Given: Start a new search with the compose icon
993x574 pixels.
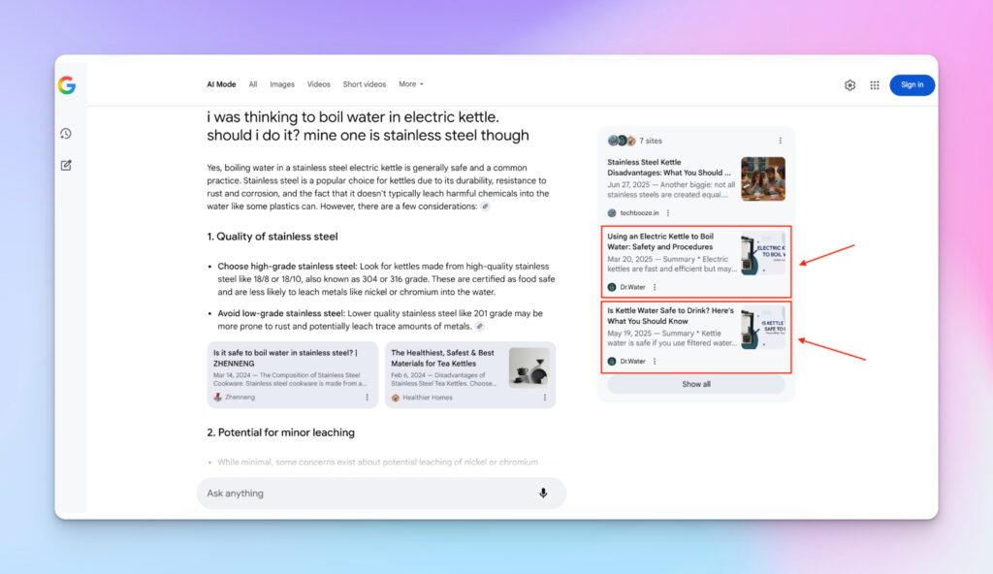Looking at the screenshot, I should click(x=66, y=165).
